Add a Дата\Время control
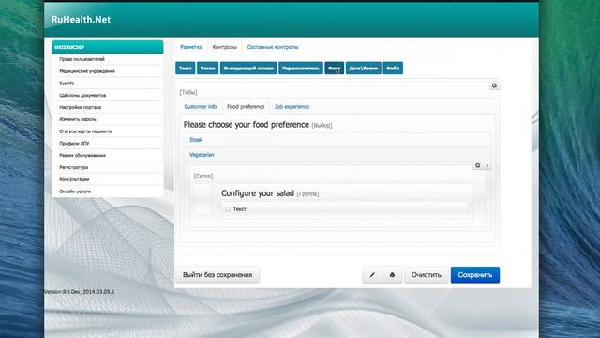Screen dimensions: 600x338 363,69
